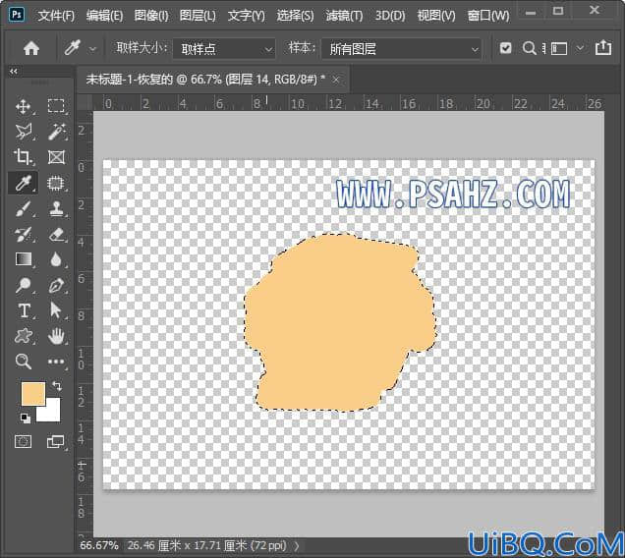625x558 pixels.
Task: Open the search icon in options bar
Action: coord(529,48)
